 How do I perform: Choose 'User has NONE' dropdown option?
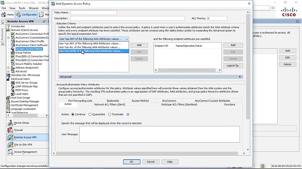click(x=94, y=51)
